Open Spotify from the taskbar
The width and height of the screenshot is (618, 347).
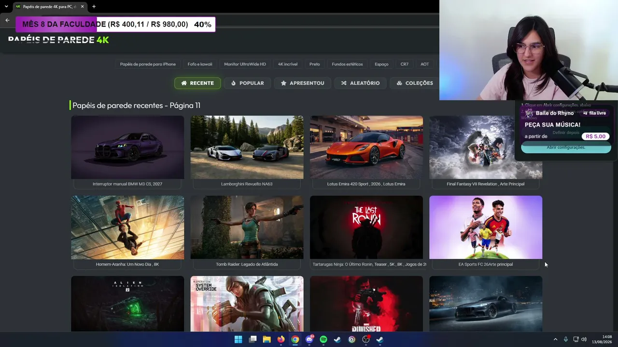tap(323, 339)
